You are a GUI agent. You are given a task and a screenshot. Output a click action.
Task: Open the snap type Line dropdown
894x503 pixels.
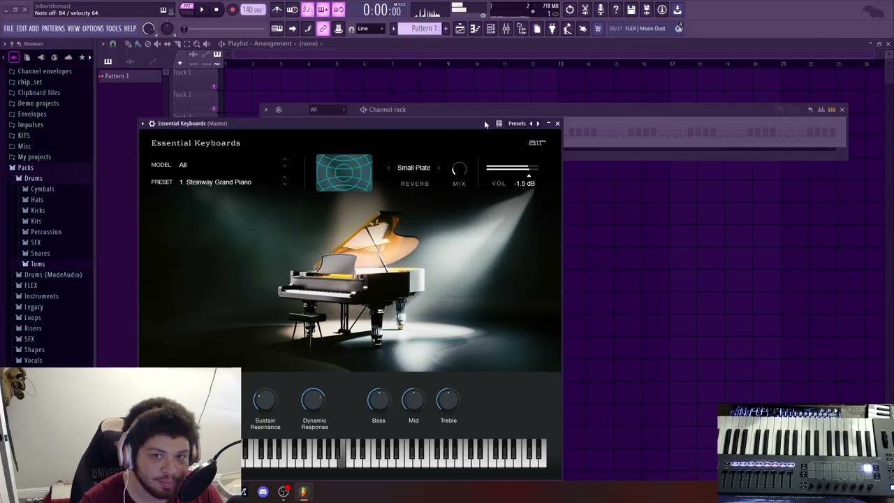(x=371, y=29)
